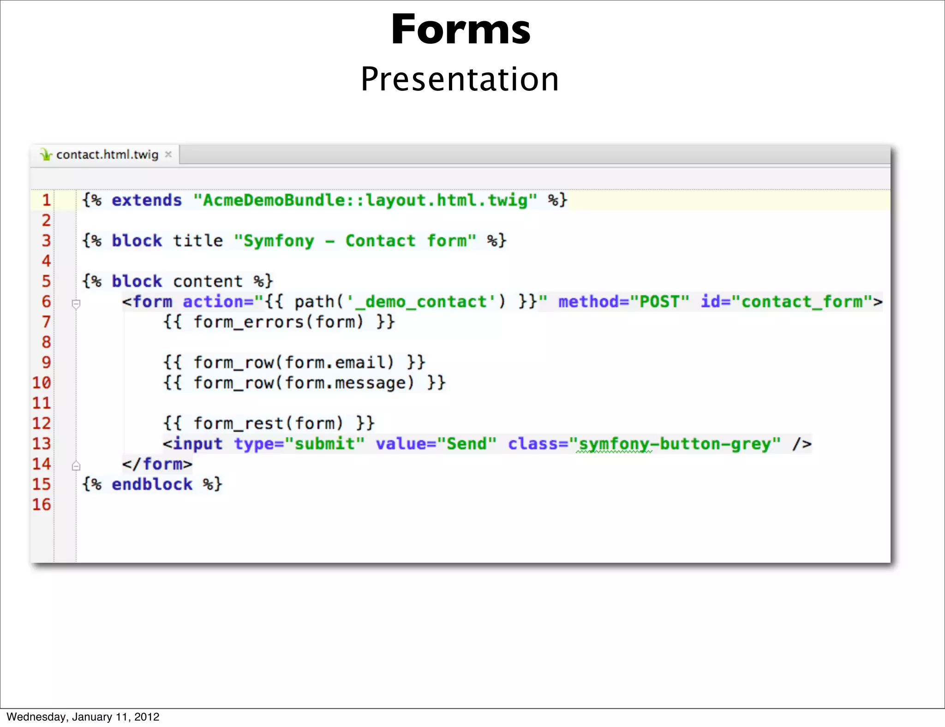Viewport: 945px width, 727px height.
Task: Click line number 13 in gutter
Action: [42, 444]
